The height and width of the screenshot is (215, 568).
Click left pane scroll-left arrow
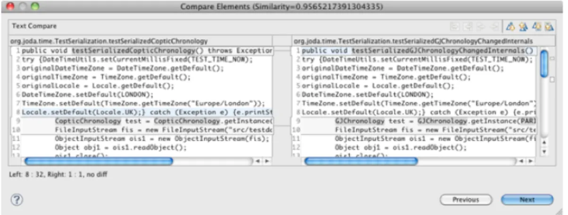pyautogui.click(x=258, y=161)
